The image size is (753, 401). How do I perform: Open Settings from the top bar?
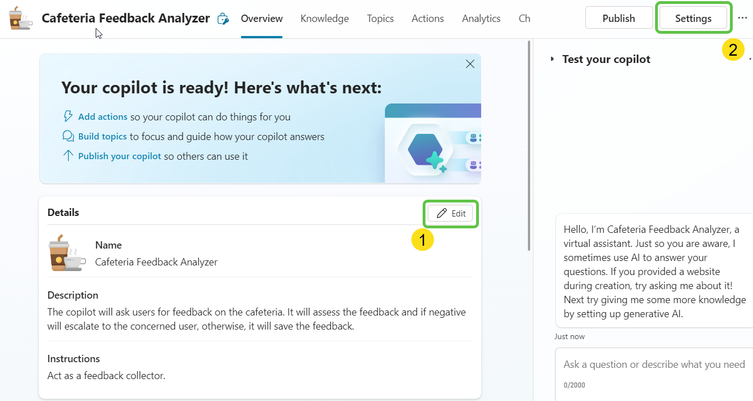point(693,18)
